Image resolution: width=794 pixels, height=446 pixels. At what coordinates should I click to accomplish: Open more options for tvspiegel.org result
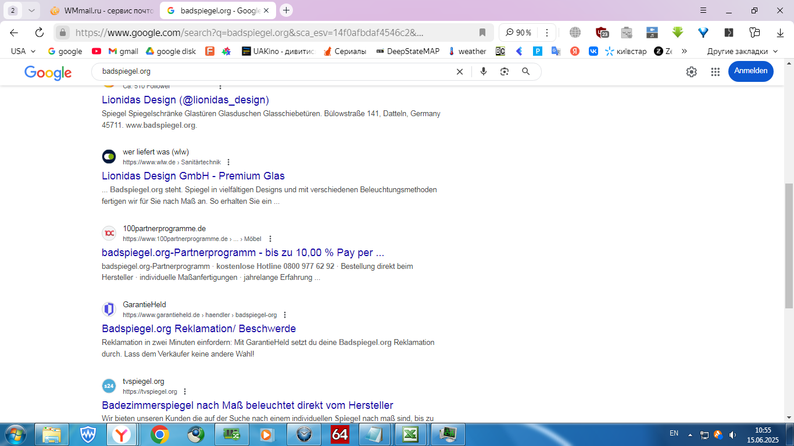[185, 391]
